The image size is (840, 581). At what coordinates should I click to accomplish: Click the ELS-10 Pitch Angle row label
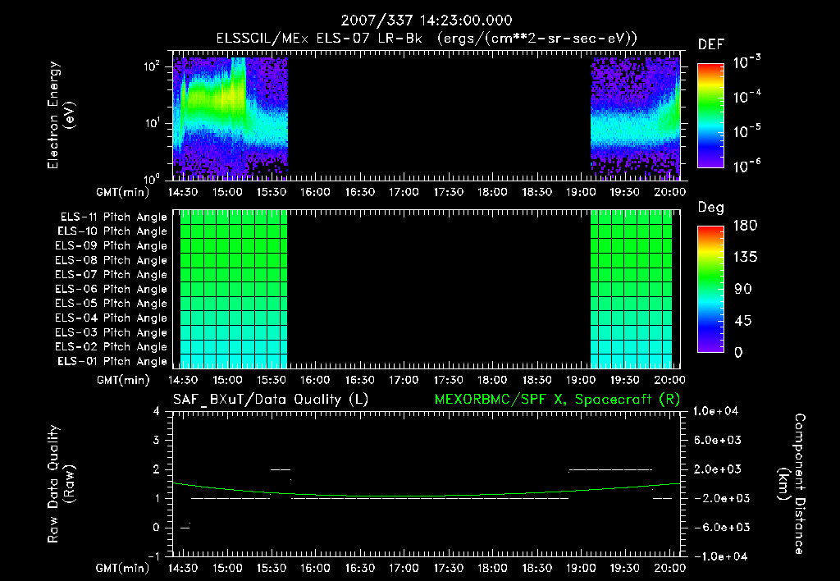tap(112, 231)
